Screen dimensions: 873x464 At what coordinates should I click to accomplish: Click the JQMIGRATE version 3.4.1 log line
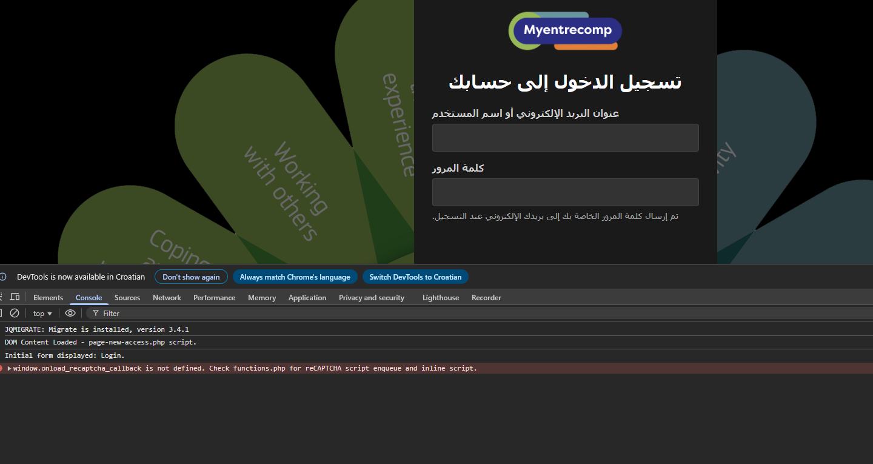coord(97,329)
